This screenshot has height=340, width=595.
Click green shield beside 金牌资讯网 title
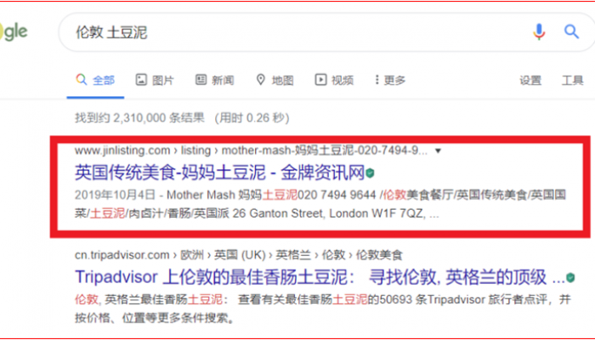(370, 173)
